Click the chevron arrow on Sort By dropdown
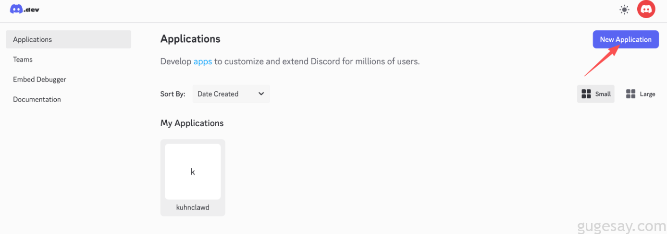Screen dimensions: 667x234 (261, 94)
